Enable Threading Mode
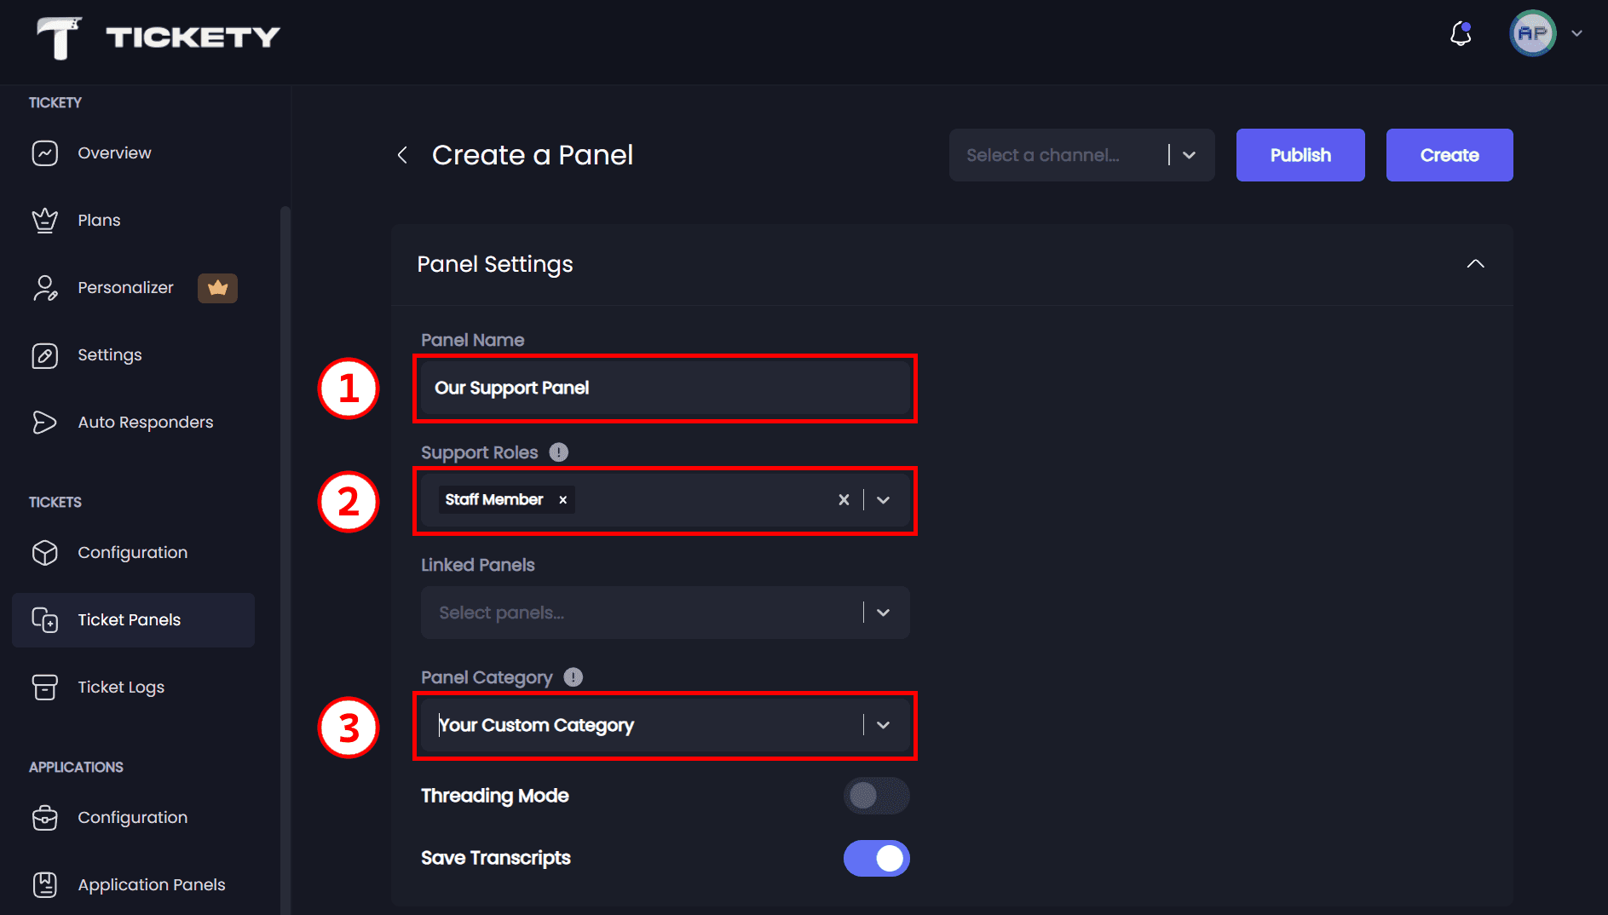The width and height of the screenshot is (1608, 915). point(876,795)
